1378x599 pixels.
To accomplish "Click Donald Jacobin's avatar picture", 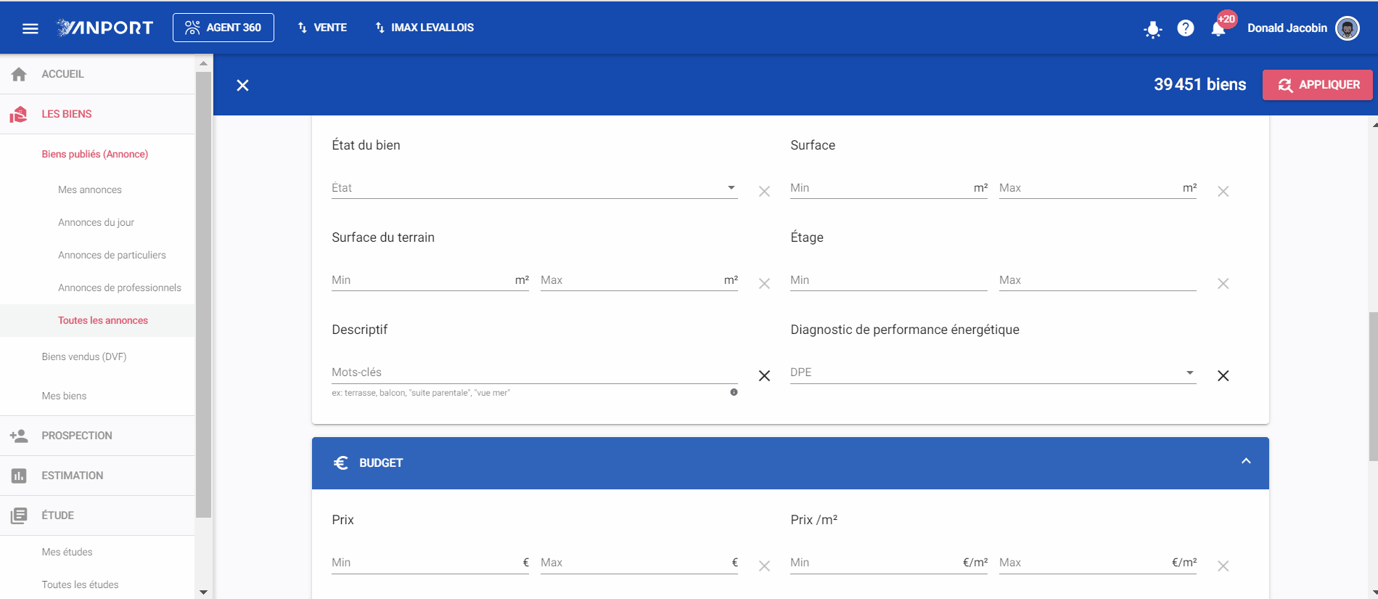I will click(x=1348, y=28).
